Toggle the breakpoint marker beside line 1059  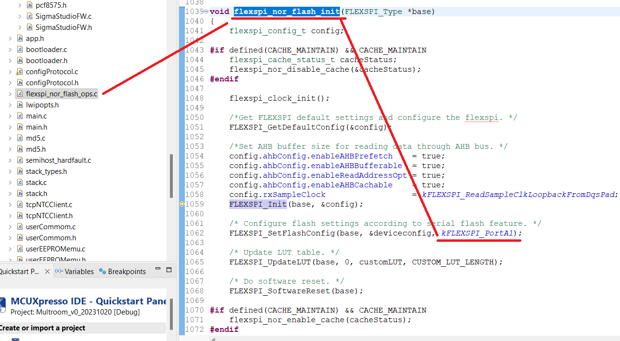pyautogui.click(x=182, y=204)
